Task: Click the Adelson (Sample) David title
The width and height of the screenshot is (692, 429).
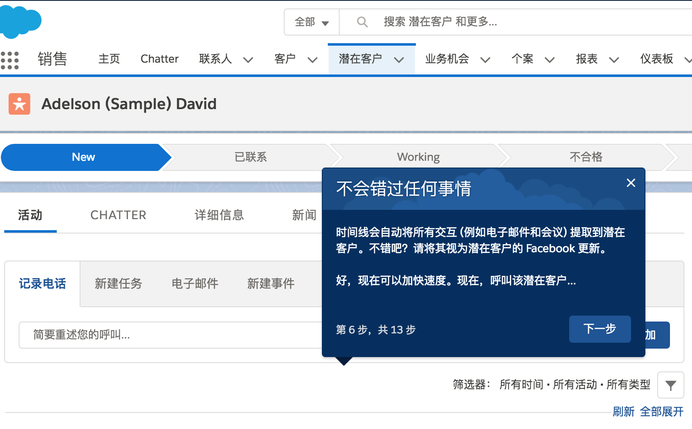Action: pyautogui.click(x=129, y=104)
